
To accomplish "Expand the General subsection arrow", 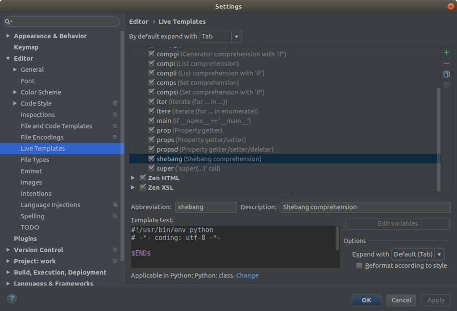I will pos(15,70).
